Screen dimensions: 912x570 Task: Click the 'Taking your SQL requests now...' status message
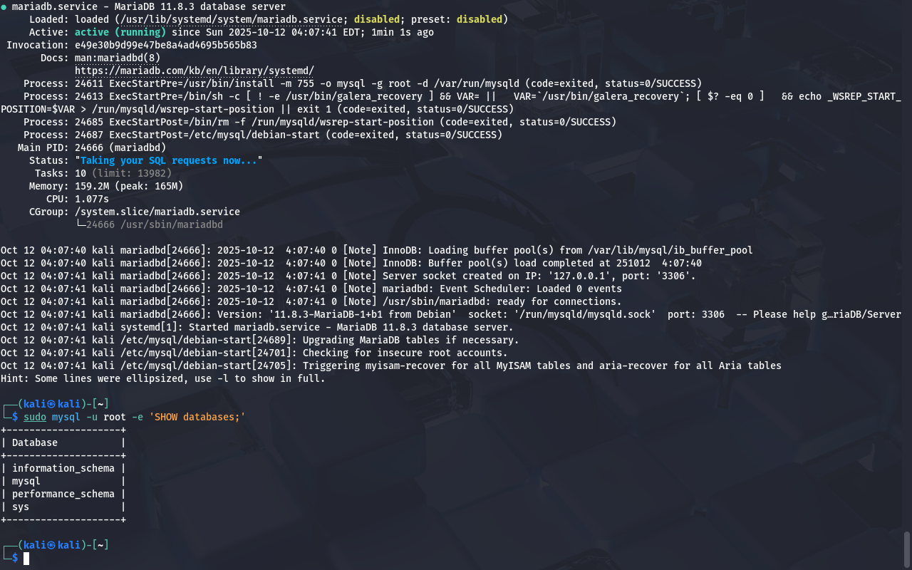tap(169, 160)
